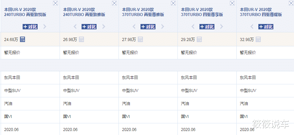Open the calculator icon beside 26.98万
Image resolution: width=294 pixels, height=135 pixels.
[81, 39]
